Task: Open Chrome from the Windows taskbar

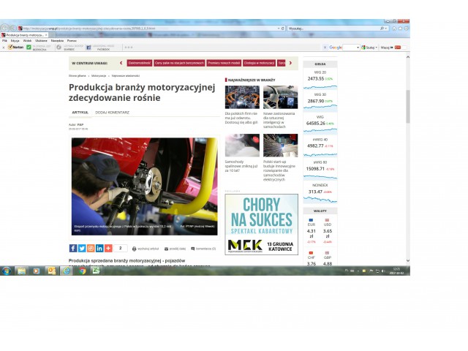Action: (81, 271)
